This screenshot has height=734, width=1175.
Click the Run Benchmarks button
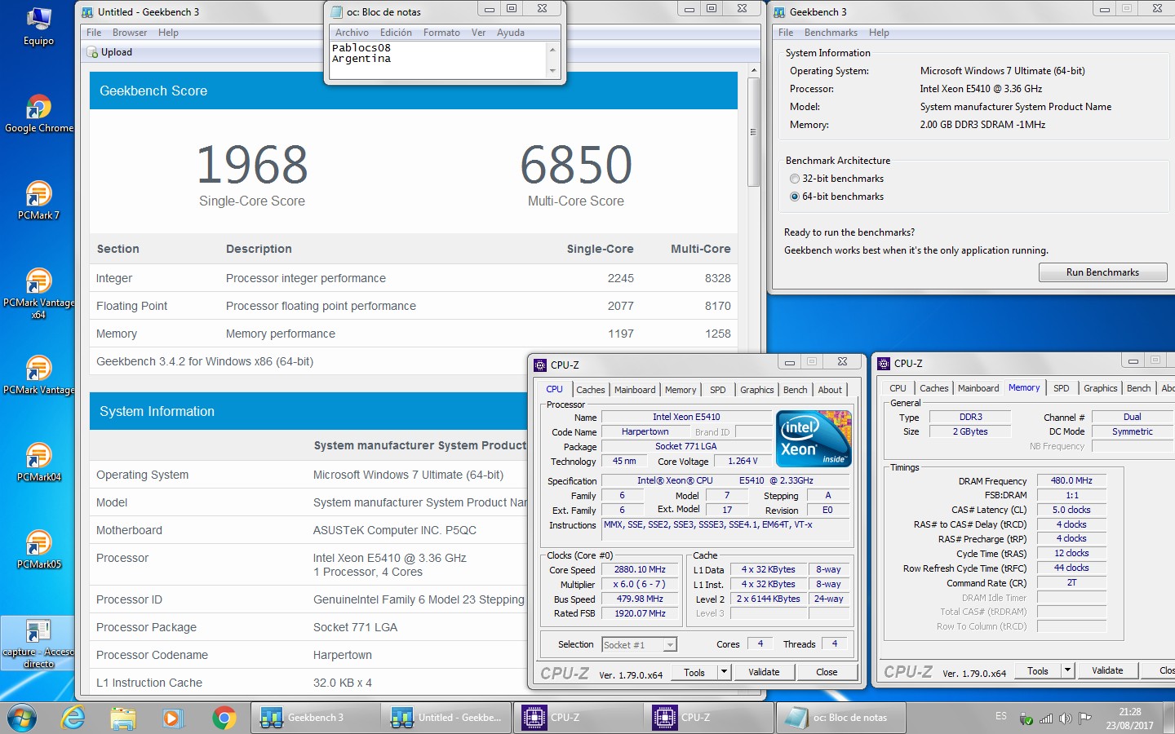[1102, 272]
